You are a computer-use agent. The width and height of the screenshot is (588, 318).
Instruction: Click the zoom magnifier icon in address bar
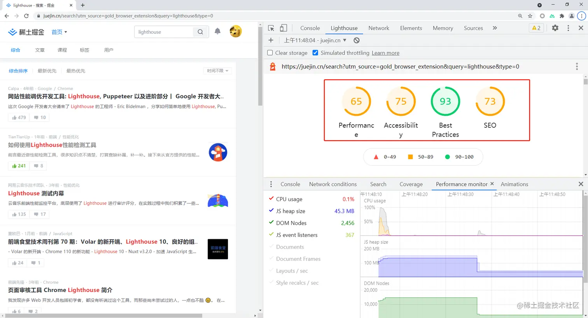click(x=520, y=16)
